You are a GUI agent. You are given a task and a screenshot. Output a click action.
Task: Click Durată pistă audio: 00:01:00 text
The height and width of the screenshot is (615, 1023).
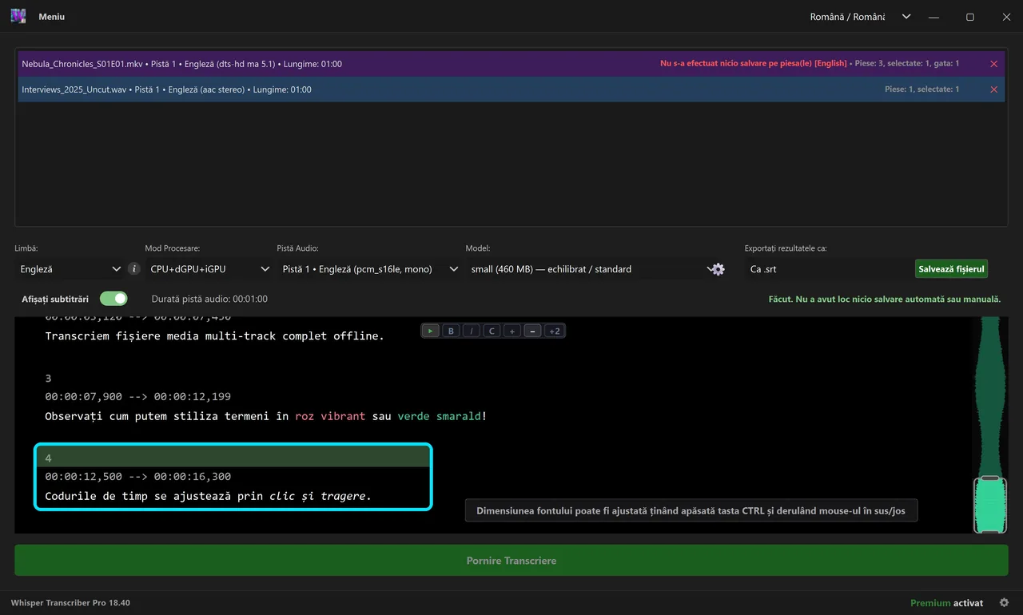209,299
